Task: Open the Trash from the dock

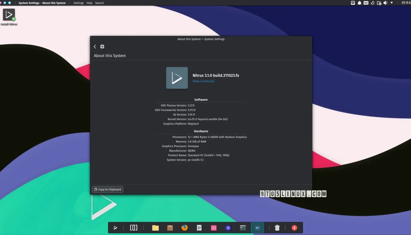Action: [277, 228]
